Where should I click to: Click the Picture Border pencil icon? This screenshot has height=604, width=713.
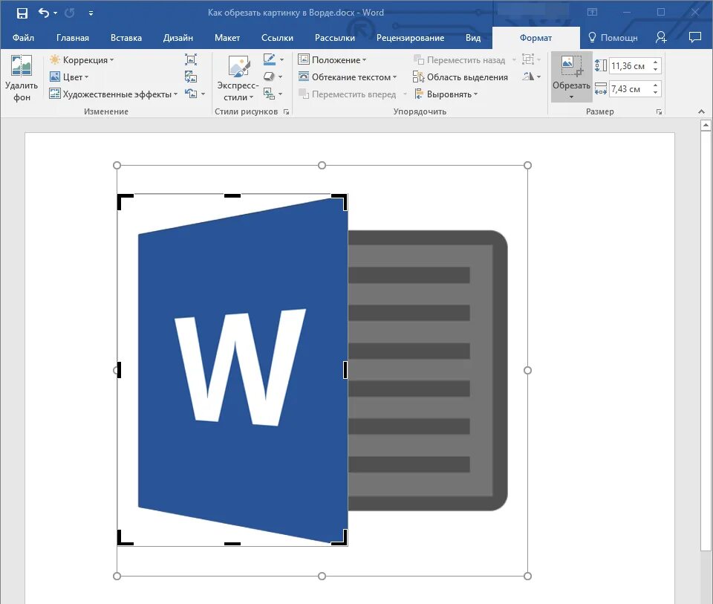click(x=269, y=59)
